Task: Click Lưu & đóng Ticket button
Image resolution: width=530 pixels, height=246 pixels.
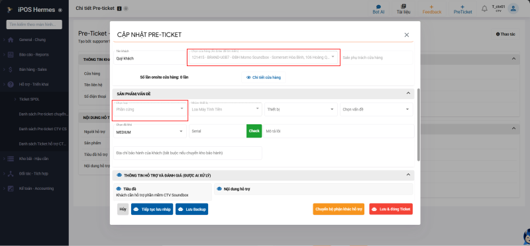Action: 391,209
